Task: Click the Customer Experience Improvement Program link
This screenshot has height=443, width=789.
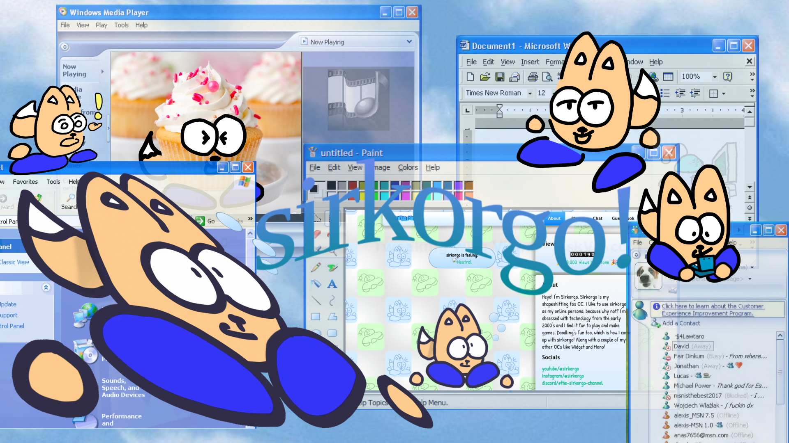Action: 712,310
